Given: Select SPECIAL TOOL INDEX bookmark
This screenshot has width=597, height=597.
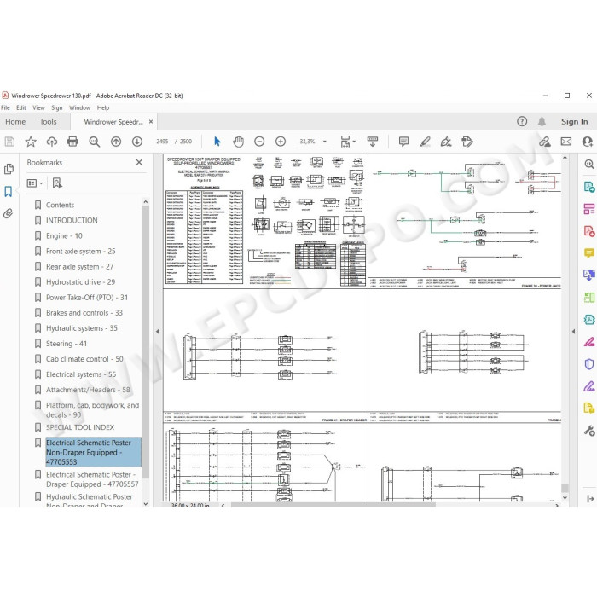Looking at the screenshot, I should tap(80, 427).
